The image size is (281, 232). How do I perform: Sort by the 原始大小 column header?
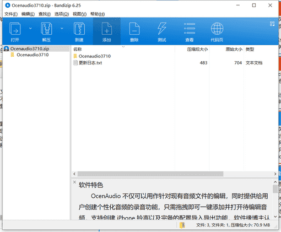tap(234, 49)
